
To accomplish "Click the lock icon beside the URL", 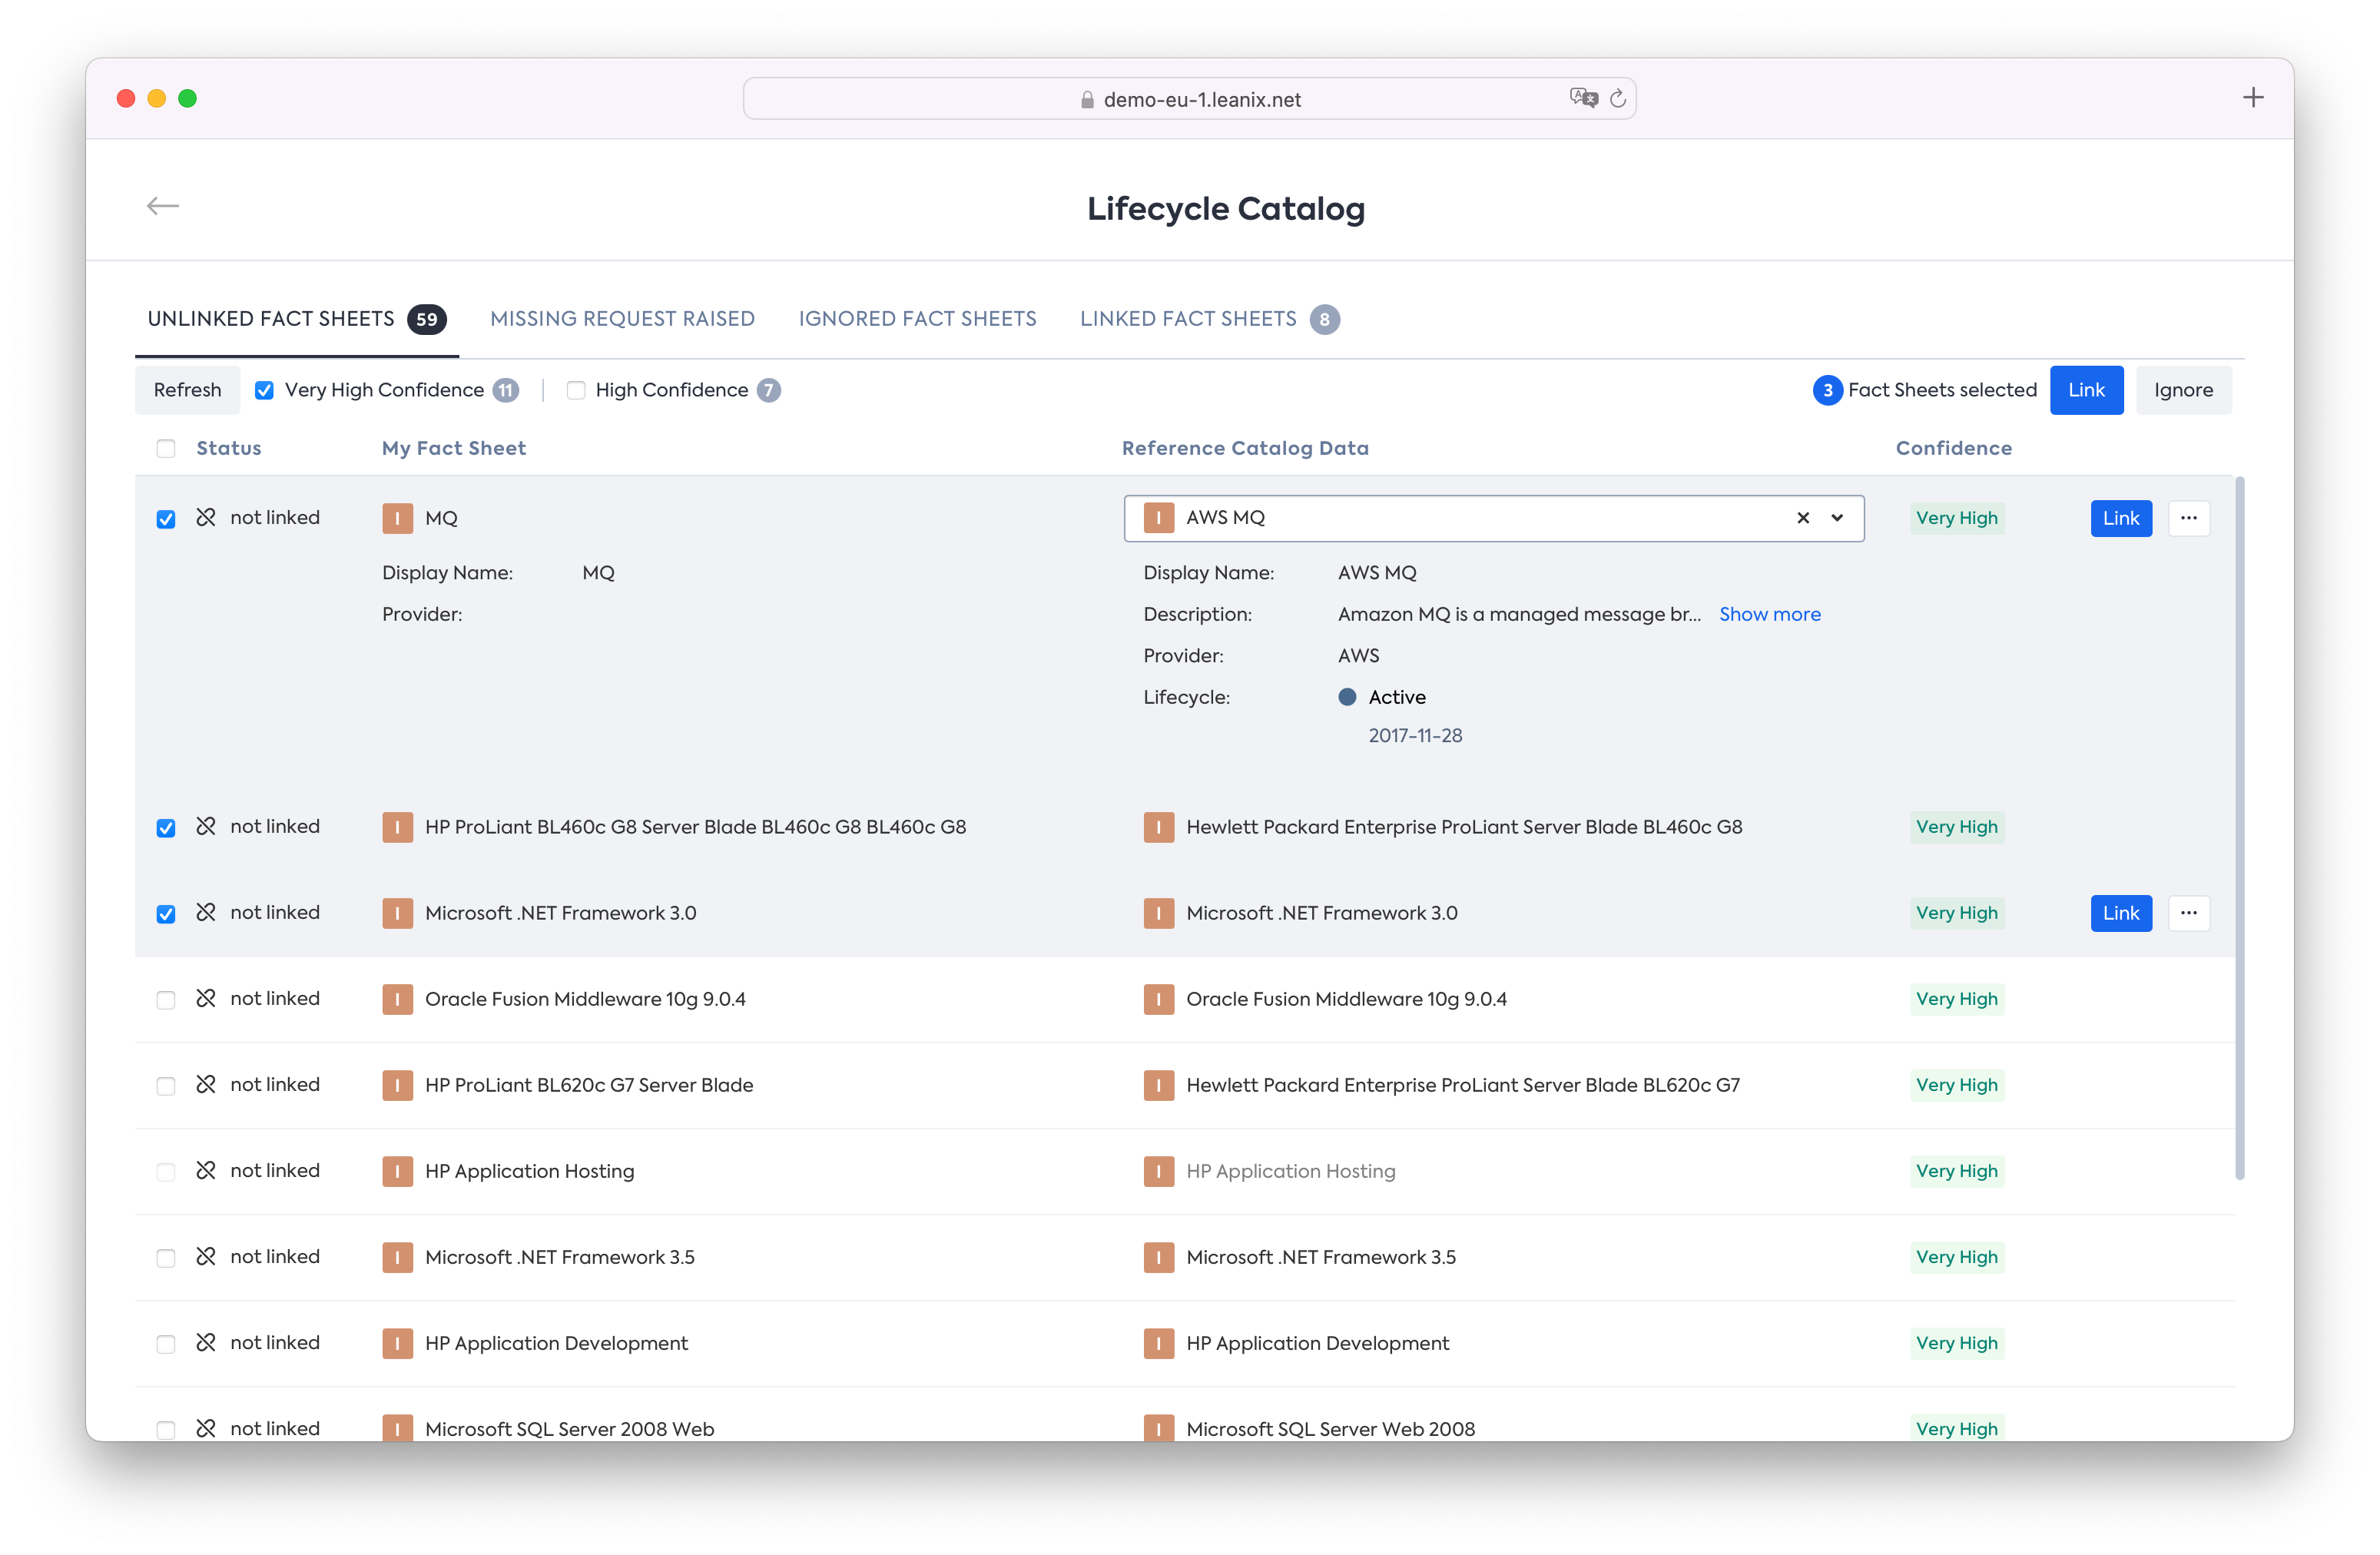I will click(x=1087, y=99).
